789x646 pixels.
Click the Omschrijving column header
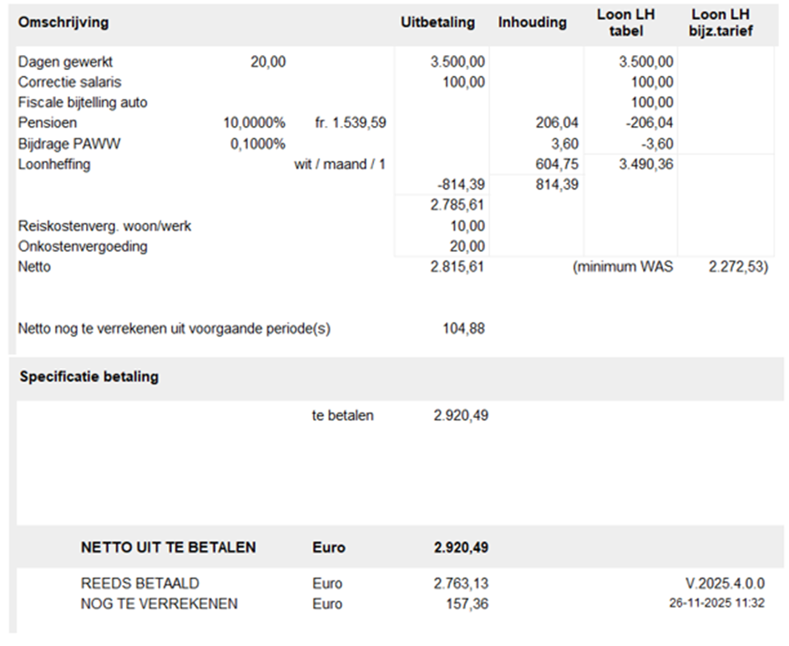pyautogui.click(x=63, y=23)
